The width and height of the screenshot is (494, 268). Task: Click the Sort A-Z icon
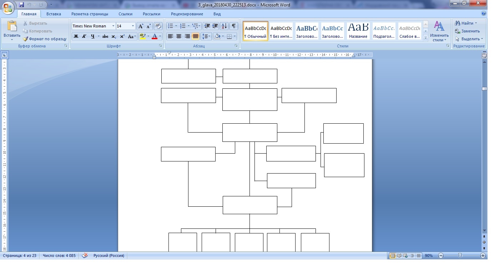pos(224,26)
